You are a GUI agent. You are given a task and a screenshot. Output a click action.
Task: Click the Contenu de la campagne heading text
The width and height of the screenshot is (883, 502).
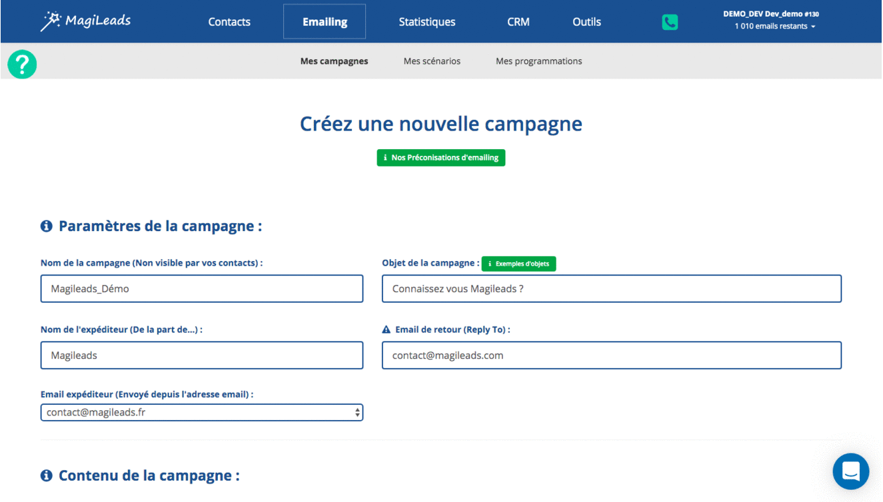pos(149,475)
